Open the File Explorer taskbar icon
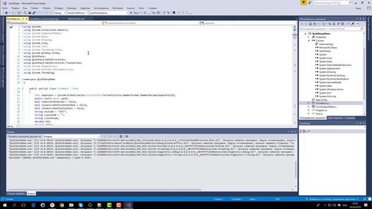Screen dimensions: 372x209 71,205
